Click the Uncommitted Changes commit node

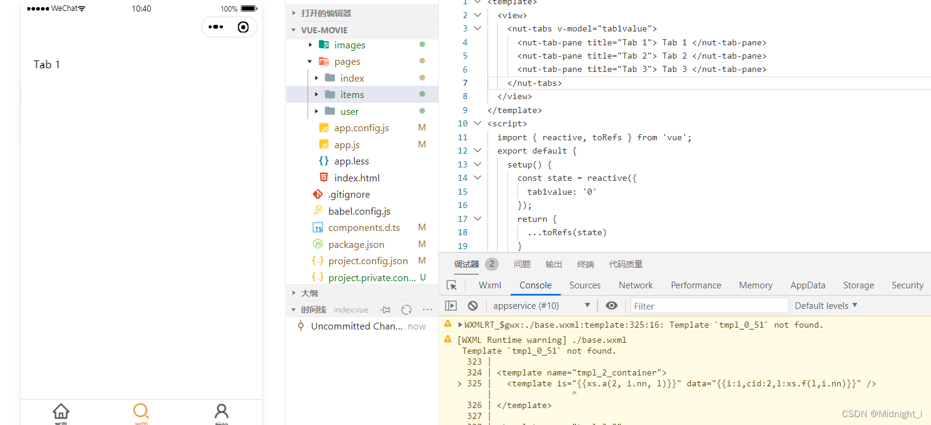click(301, 326)
